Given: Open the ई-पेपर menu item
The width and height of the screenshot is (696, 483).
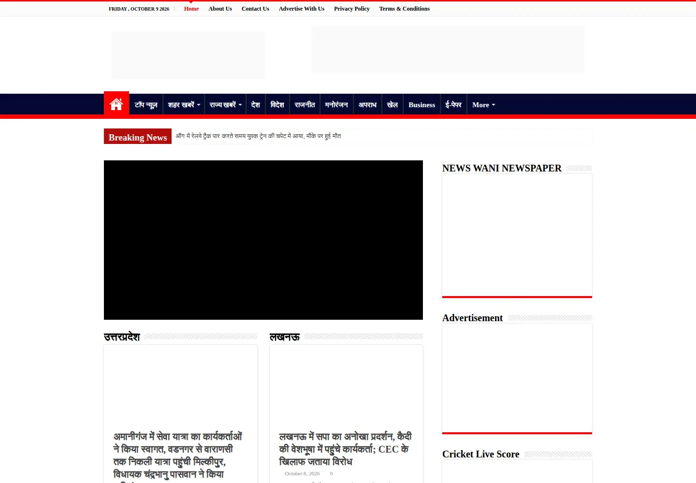Looking at the screenshot, I should tap(453, 104).
